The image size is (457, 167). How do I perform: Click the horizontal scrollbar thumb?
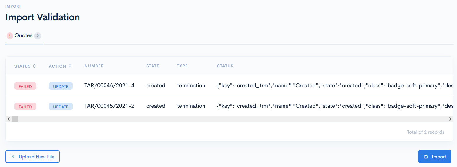point(15,119)
